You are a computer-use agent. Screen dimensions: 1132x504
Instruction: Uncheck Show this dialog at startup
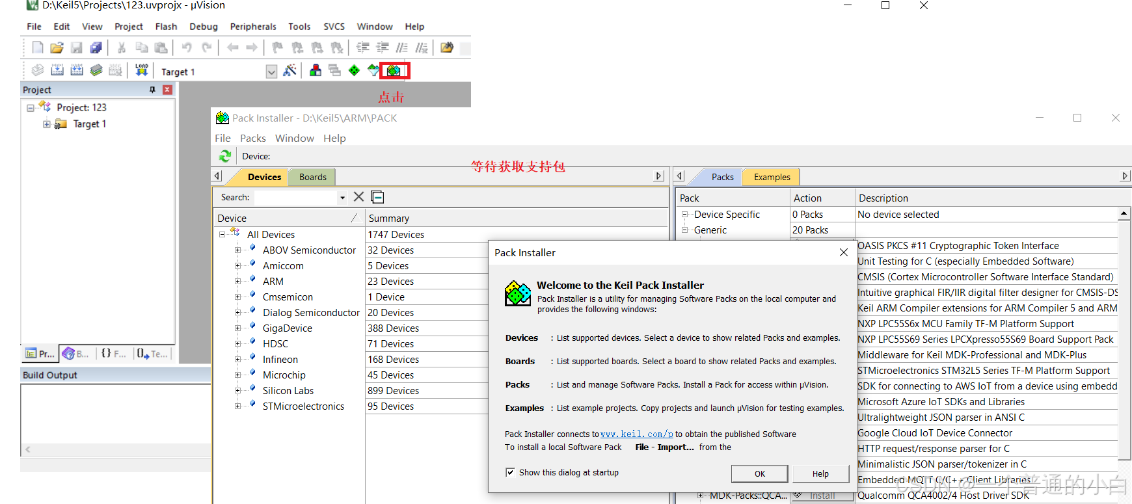point(510,472)
